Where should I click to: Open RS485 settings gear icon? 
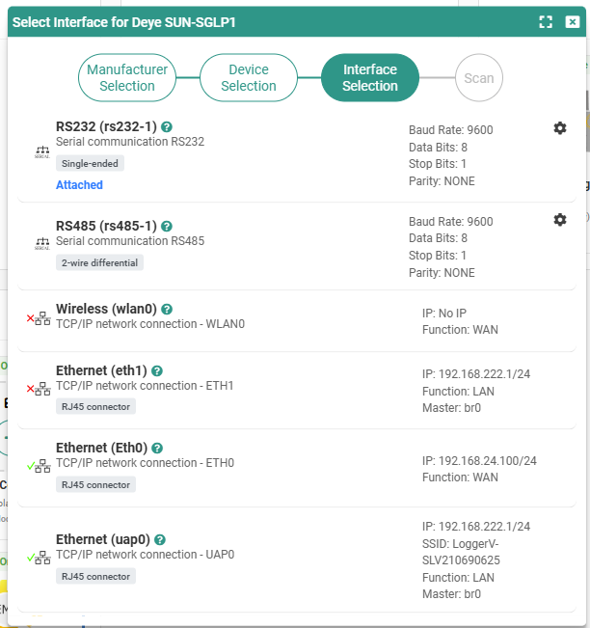click(x=560, y=220)
